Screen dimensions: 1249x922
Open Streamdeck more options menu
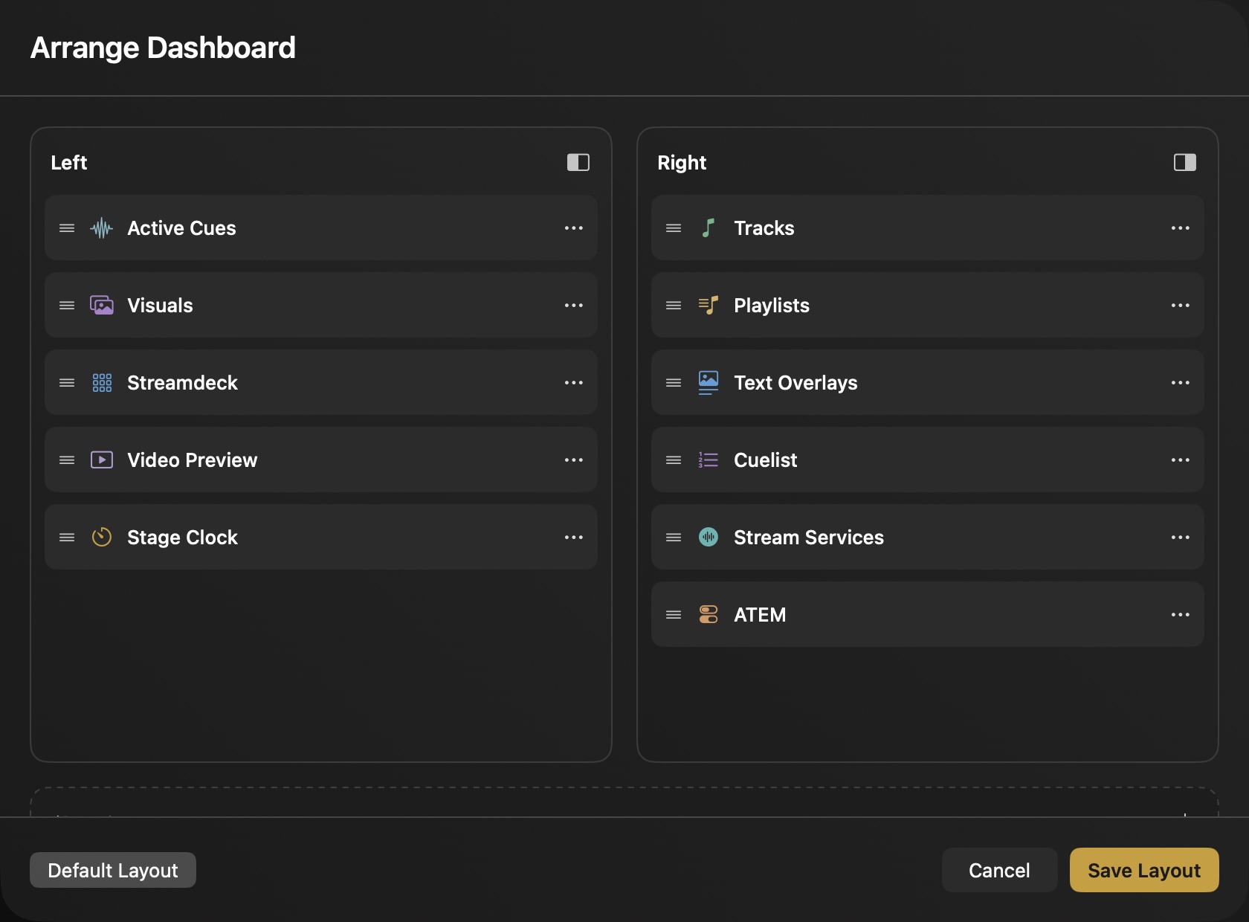tap(574, 383)
